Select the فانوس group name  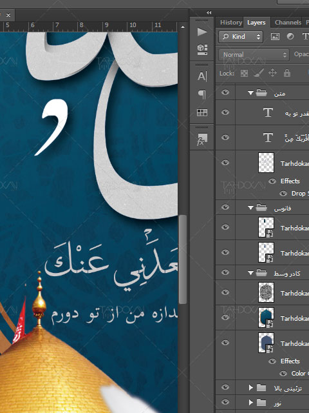[283, 208]
